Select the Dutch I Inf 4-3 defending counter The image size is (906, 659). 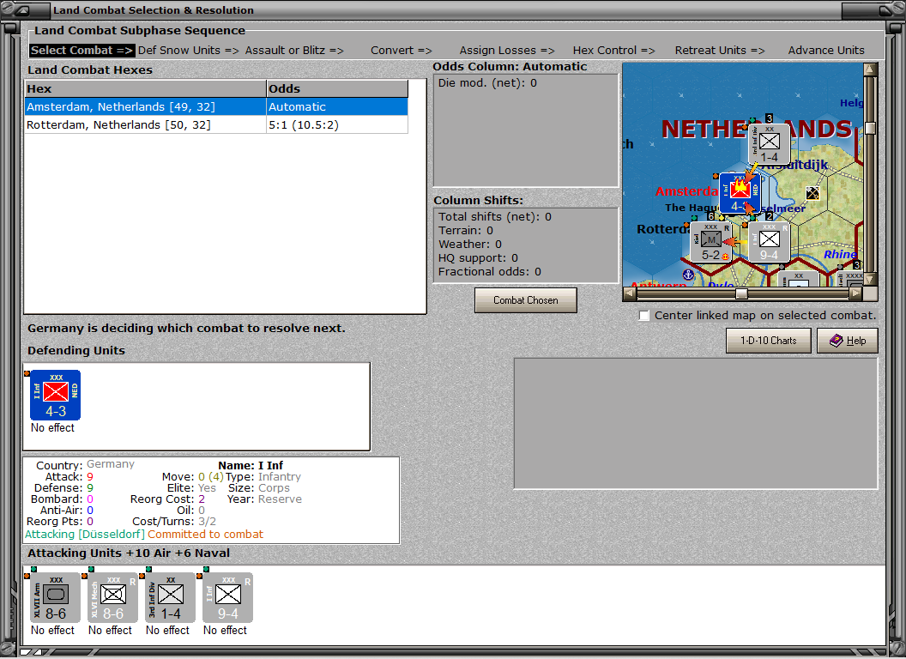click(x=55, y=396)
